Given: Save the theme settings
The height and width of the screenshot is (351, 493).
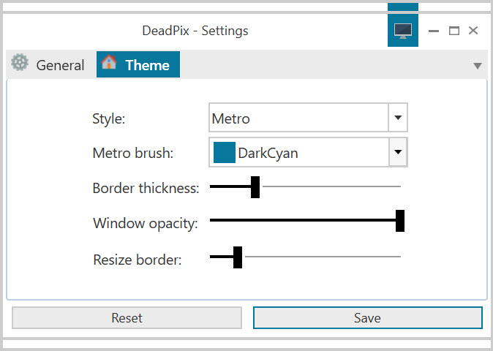Looking at the screenshot, I should [367, 317].
